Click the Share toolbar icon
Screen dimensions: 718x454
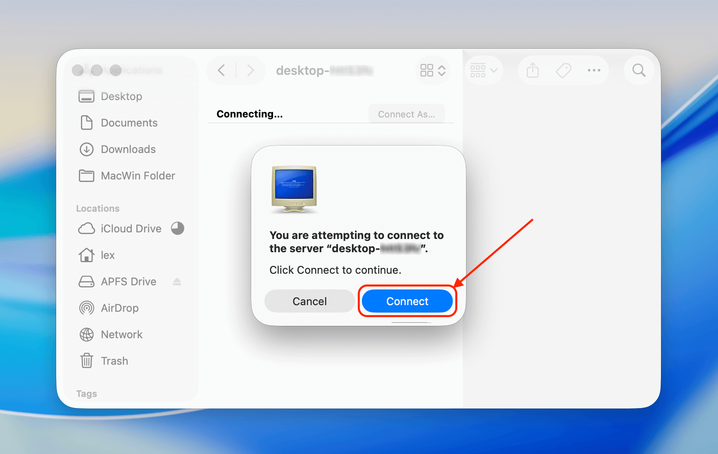point(533,70)
